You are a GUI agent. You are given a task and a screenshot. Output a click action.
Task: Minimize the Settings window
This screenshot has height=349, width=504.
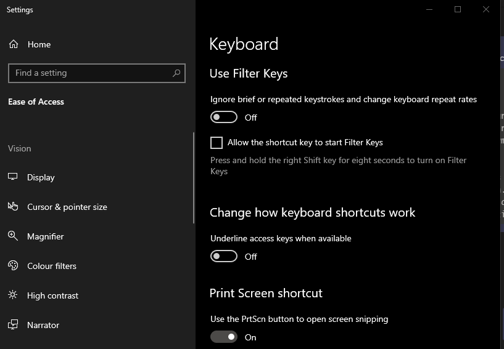pyautogui.click(x=429, y=10)
